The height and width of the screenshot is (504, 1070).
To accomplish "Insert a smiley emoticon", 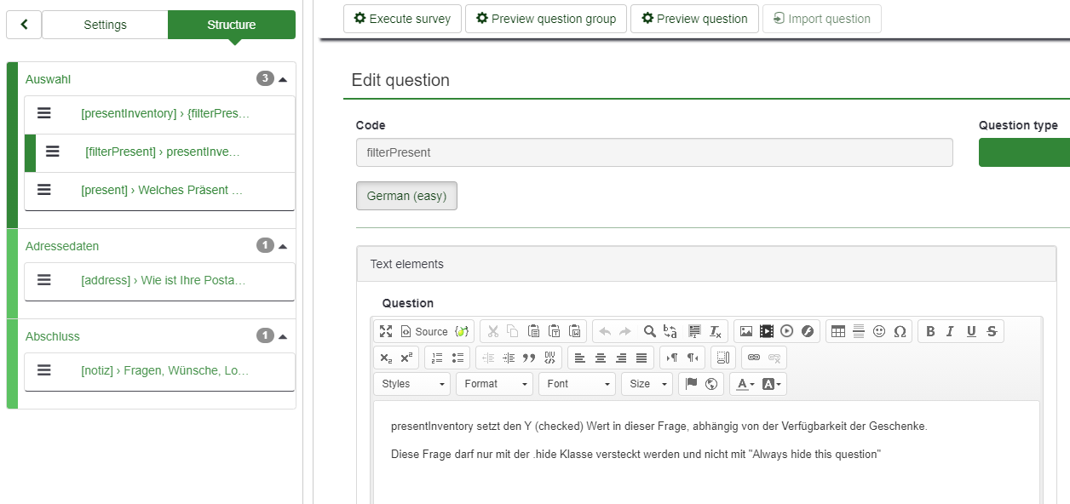I will (x=879, y=331).
